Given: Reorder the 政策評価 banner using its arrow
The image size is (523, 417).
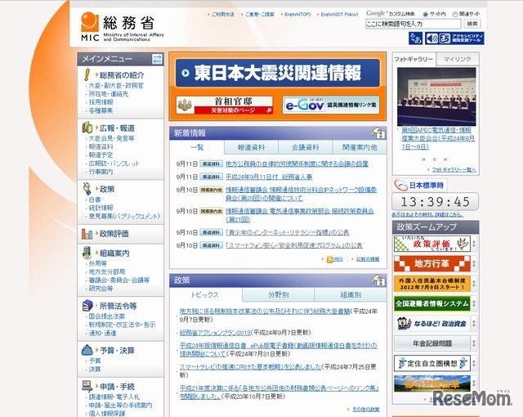Looking at the screenshot, I should pyautogui.click(x=474, y=244).
